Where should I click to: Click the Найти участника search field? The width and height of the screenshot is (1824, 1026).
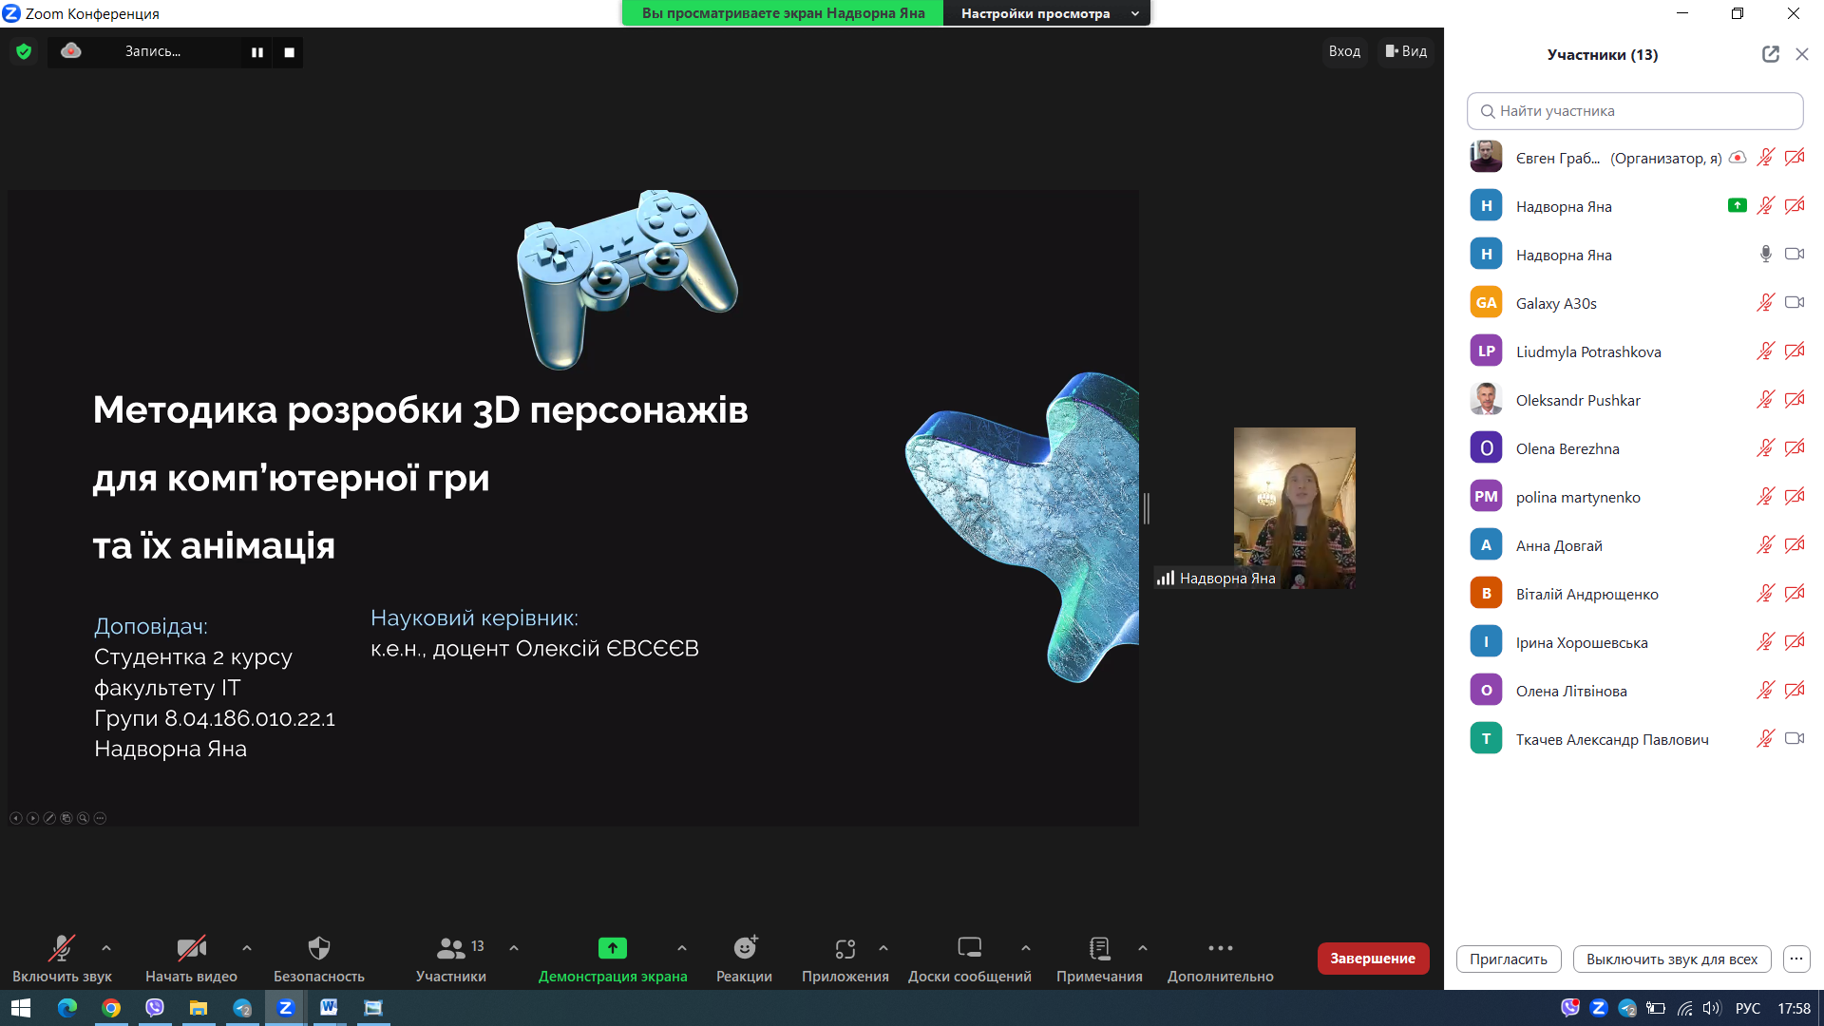click(x=1634, y=111)
